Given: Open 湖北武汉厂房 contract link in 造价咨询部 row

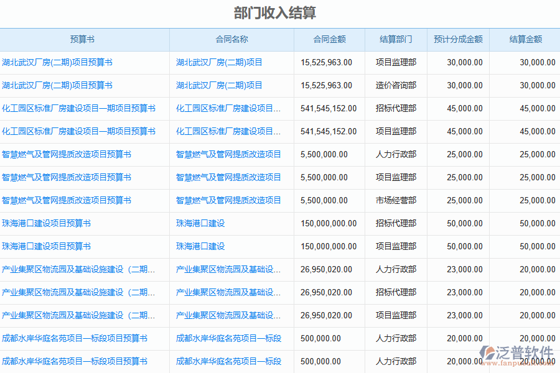Looking at the screenshot, I should tap(219, 85).
